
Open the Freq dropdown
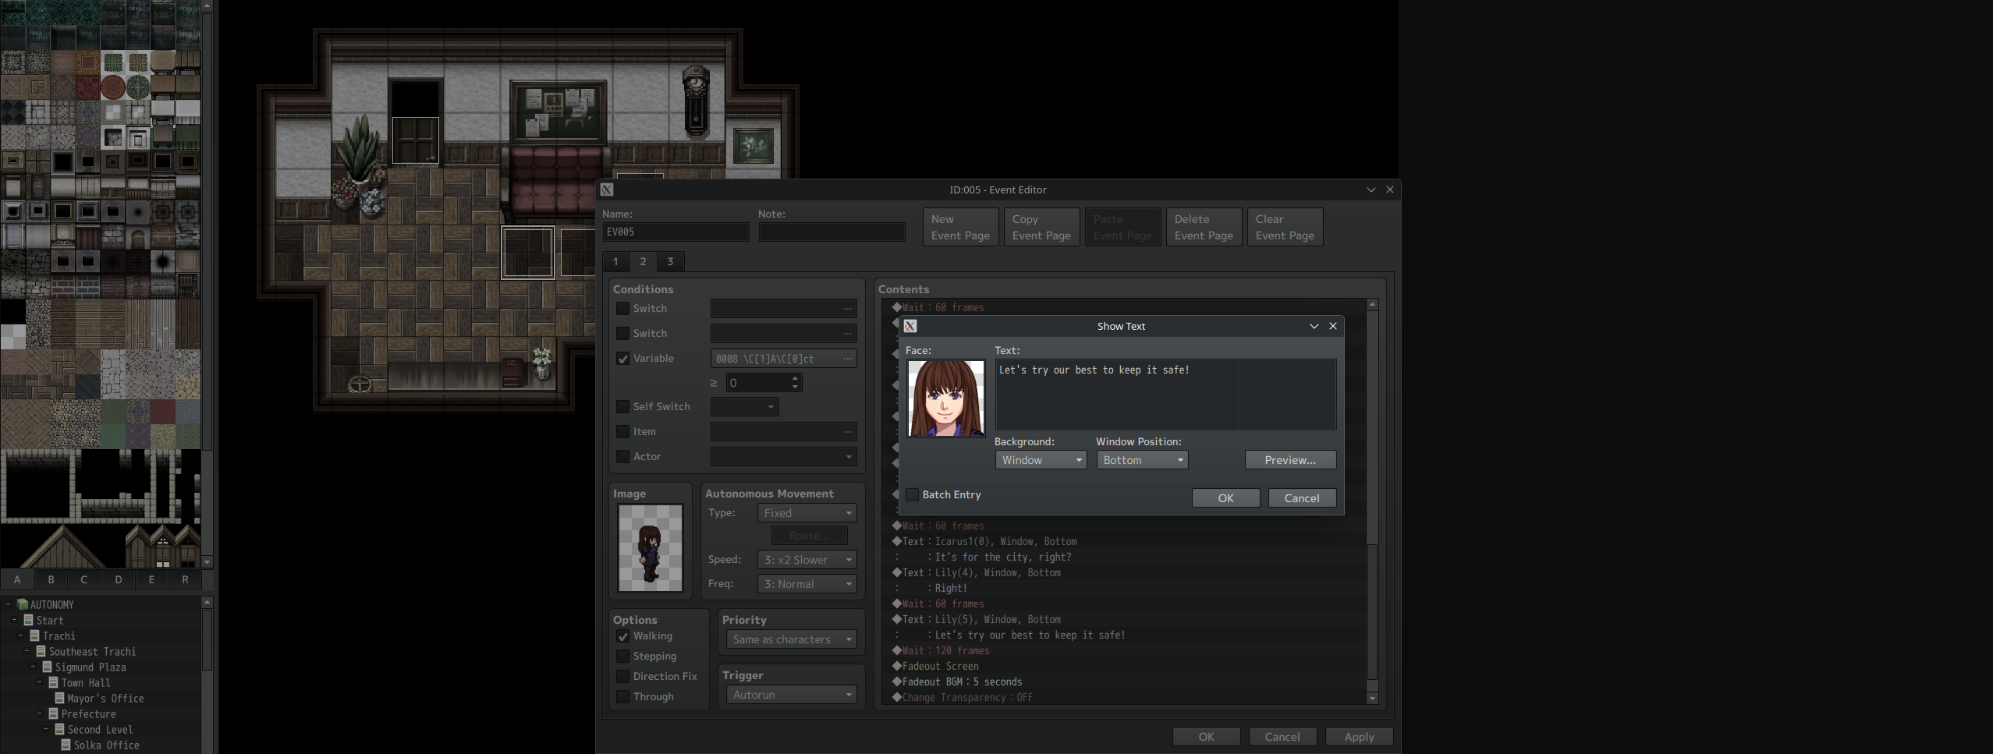(x=807, y=584)
